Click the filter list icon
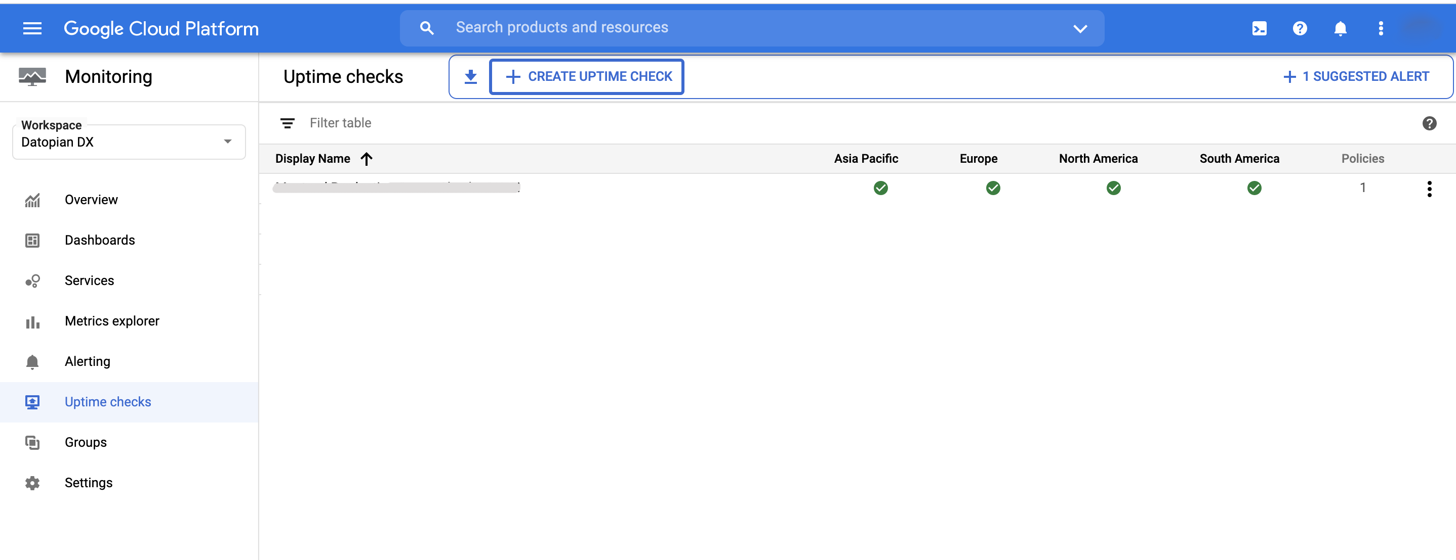 click(x=287, y=123)
